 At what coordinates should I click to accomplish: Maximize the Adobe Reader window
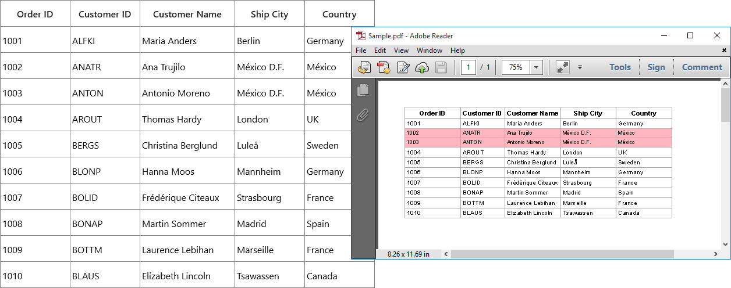[x=690, y=36]
